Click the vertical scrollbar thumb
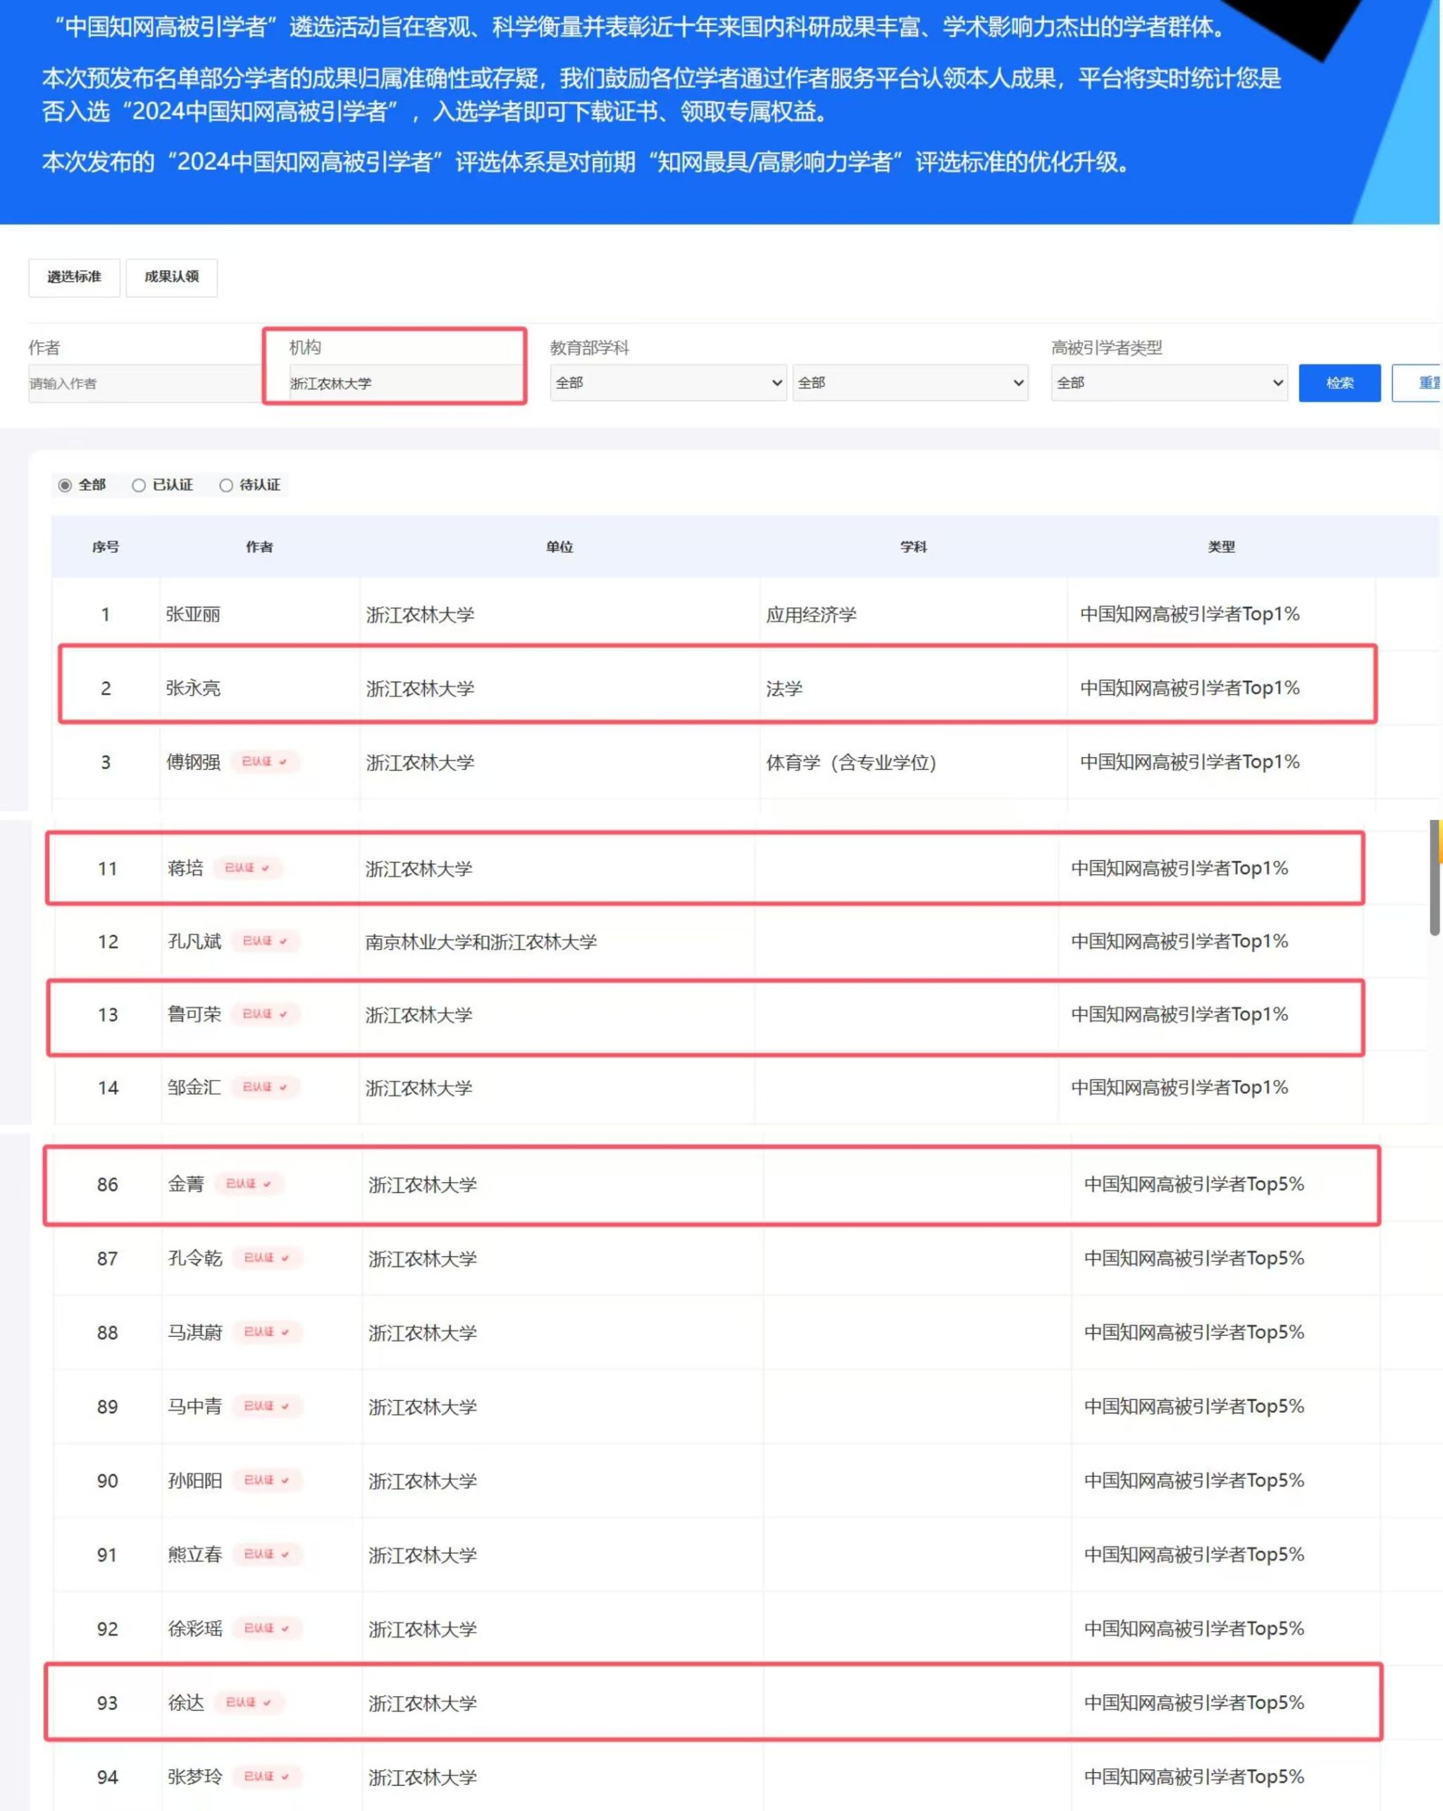 coord(1435,878)
